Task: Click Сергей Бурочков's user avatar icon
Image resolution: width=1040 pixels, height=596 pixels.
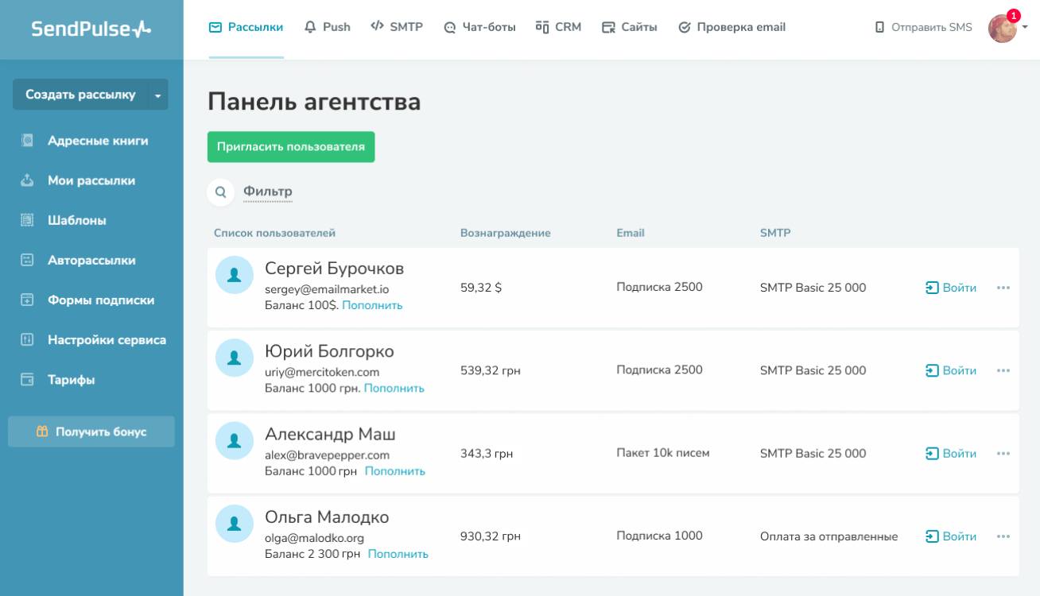Action: pos(235,275)
